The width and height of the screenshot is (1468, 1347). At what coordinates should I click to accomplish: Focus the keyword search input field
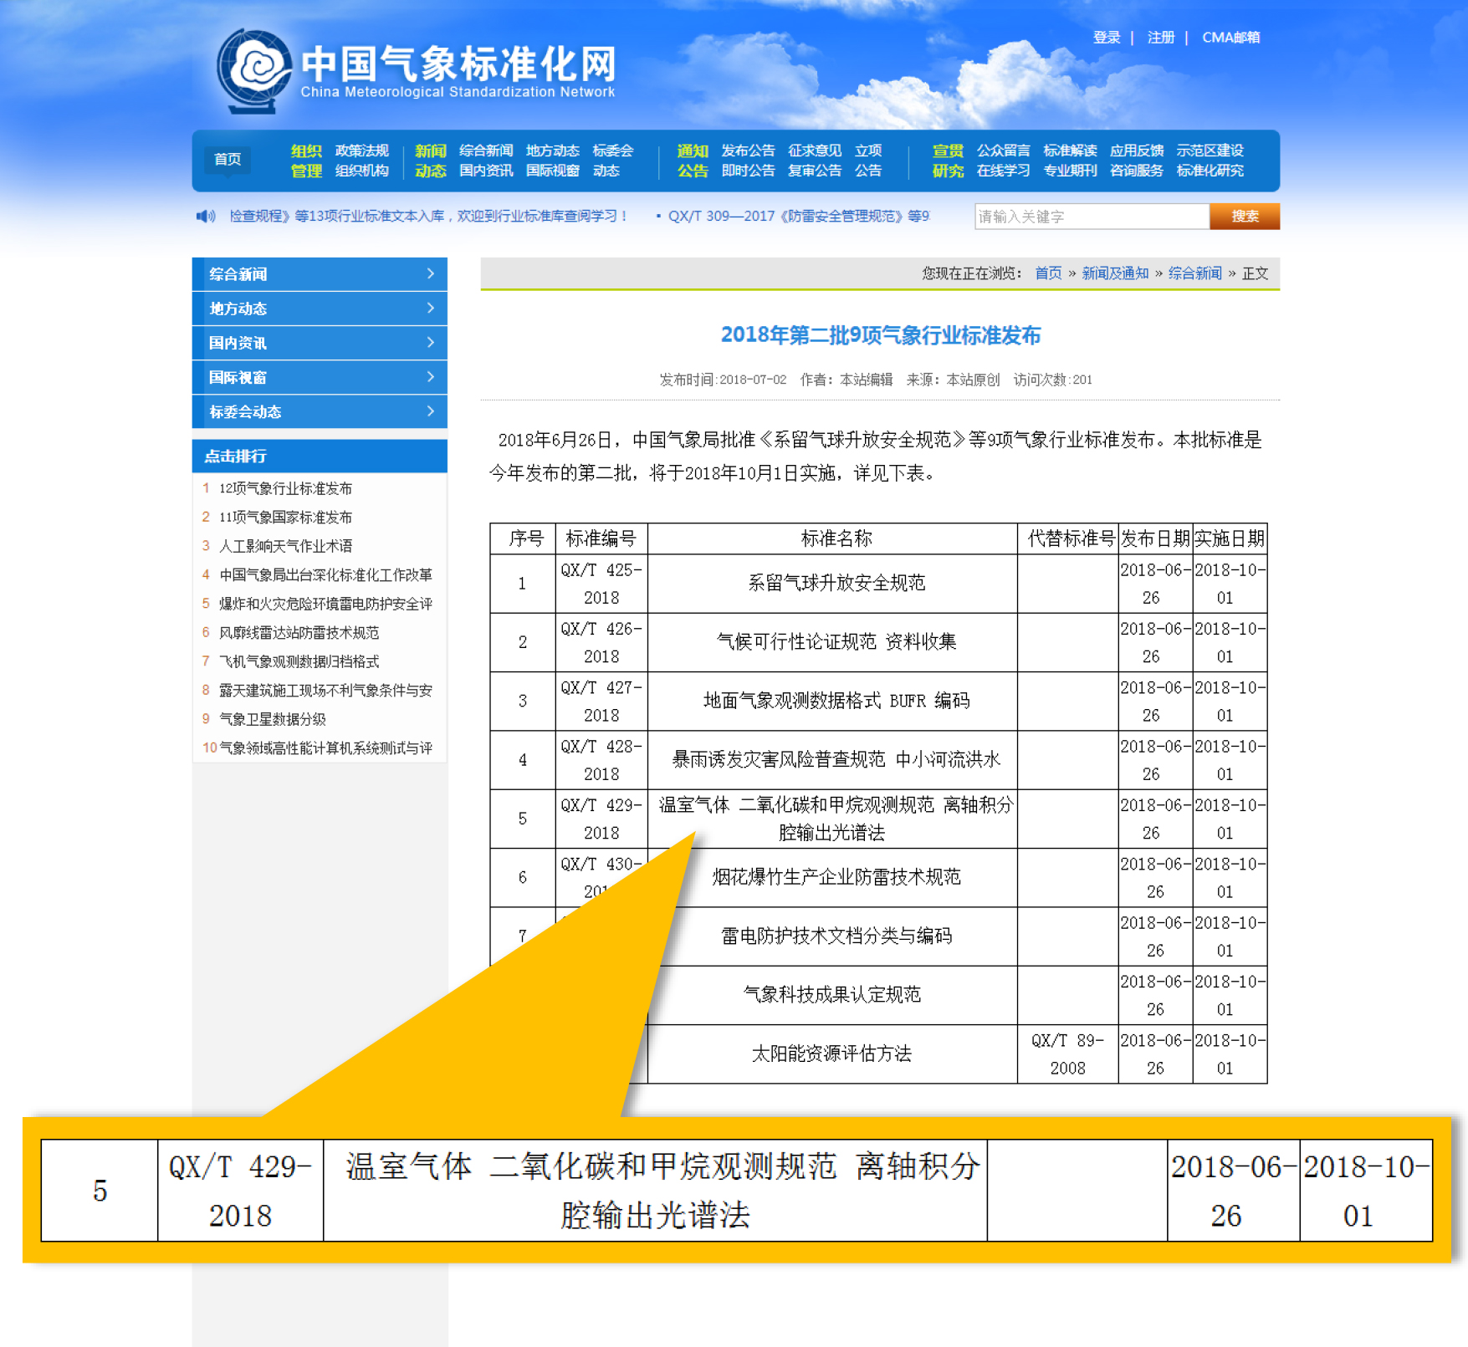click(1091, 217)
